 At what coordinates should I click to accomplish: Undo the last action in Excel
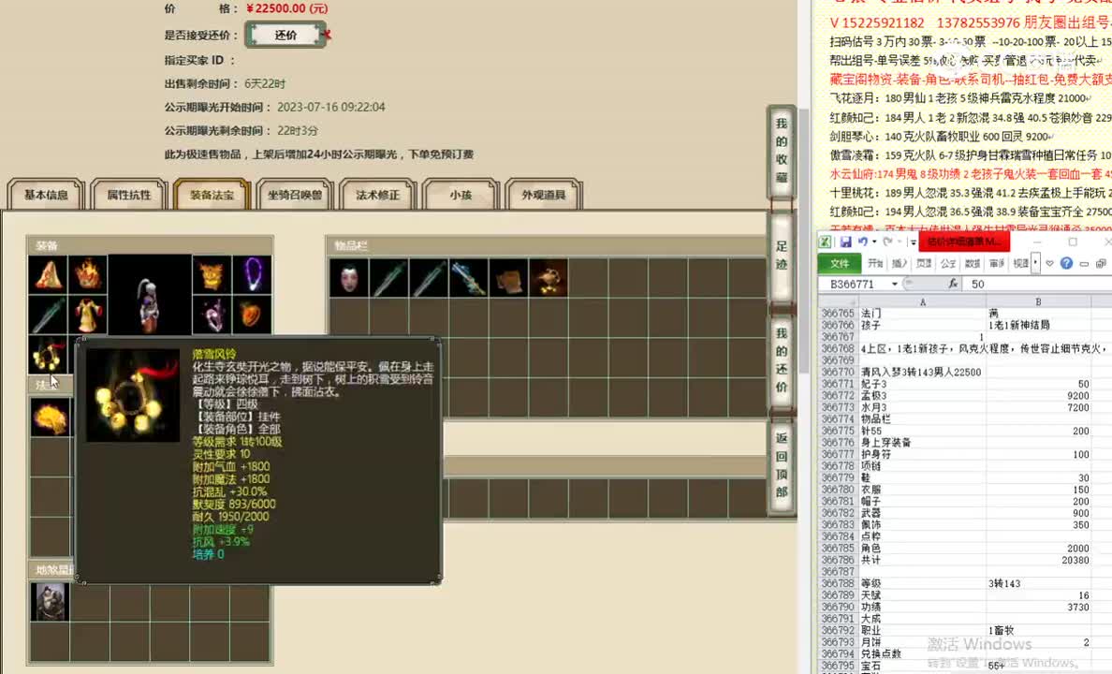pos(861,242)
